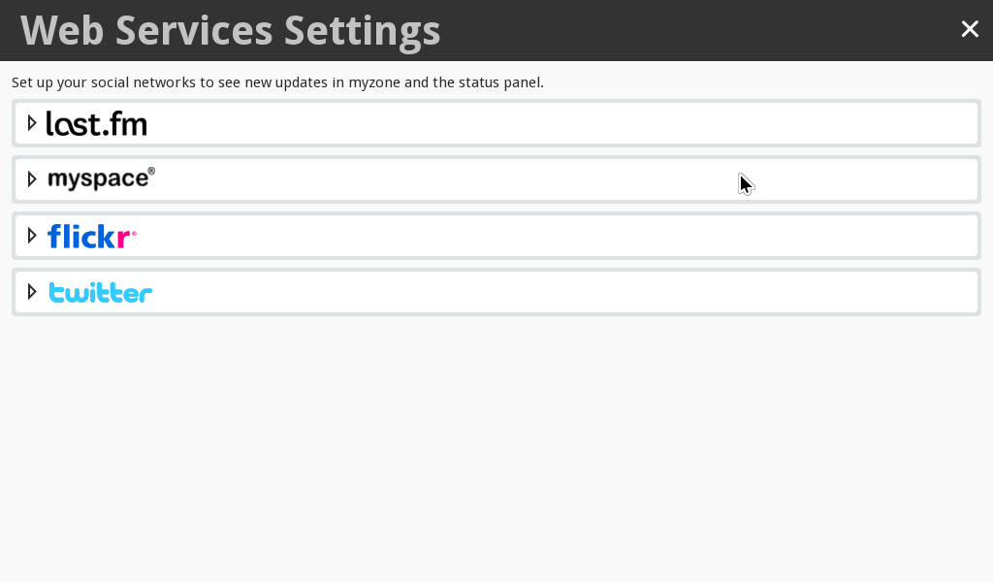Click the registered mark beside the myspace logo
Viewport: 993px width, 582px height.
(x=151, y=171)
